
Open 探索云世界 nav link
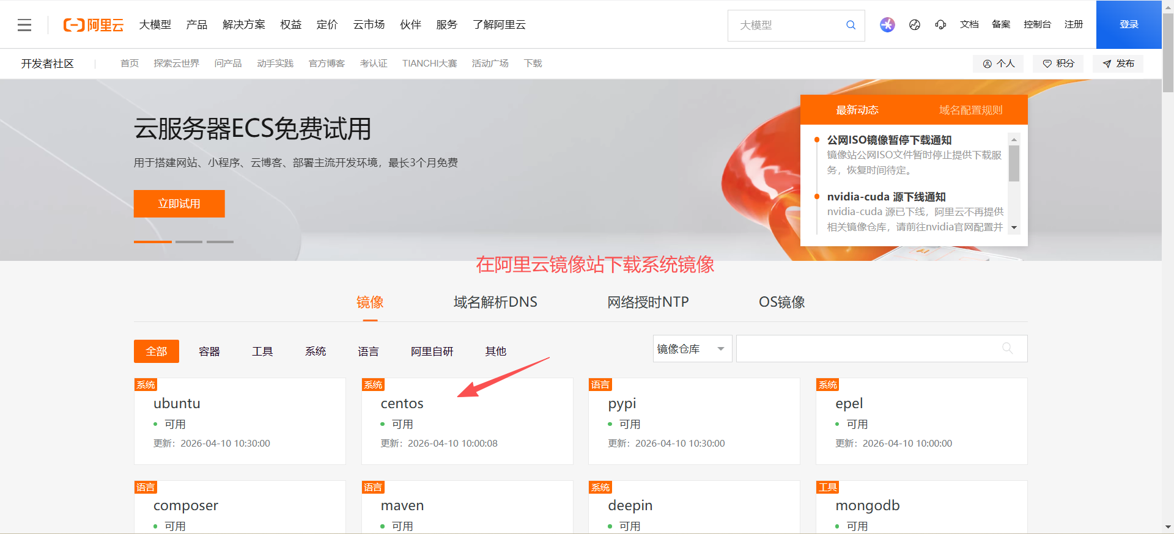pos(177,64)
